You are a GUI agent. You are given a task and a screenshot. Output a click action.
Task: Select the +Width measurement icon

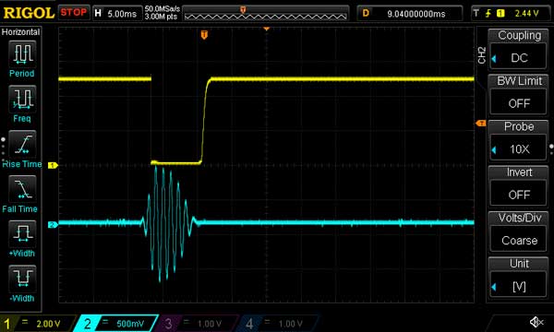(22, 233)
